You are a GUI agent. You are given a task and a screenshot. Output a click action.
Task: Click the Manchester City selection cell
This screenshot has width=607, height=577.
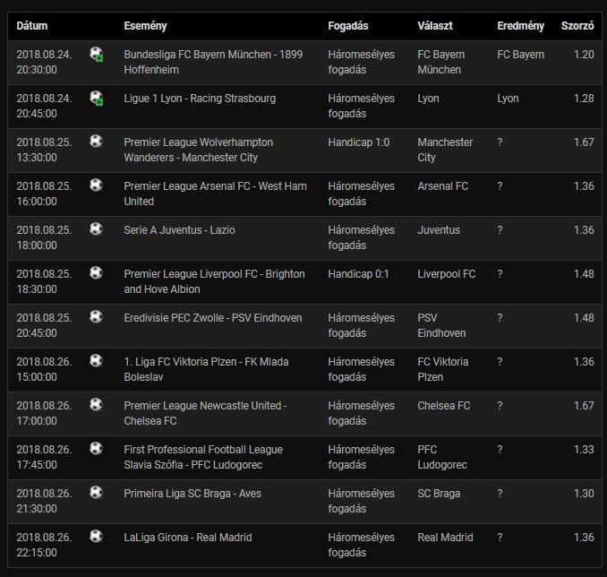(x=445, y=150)
